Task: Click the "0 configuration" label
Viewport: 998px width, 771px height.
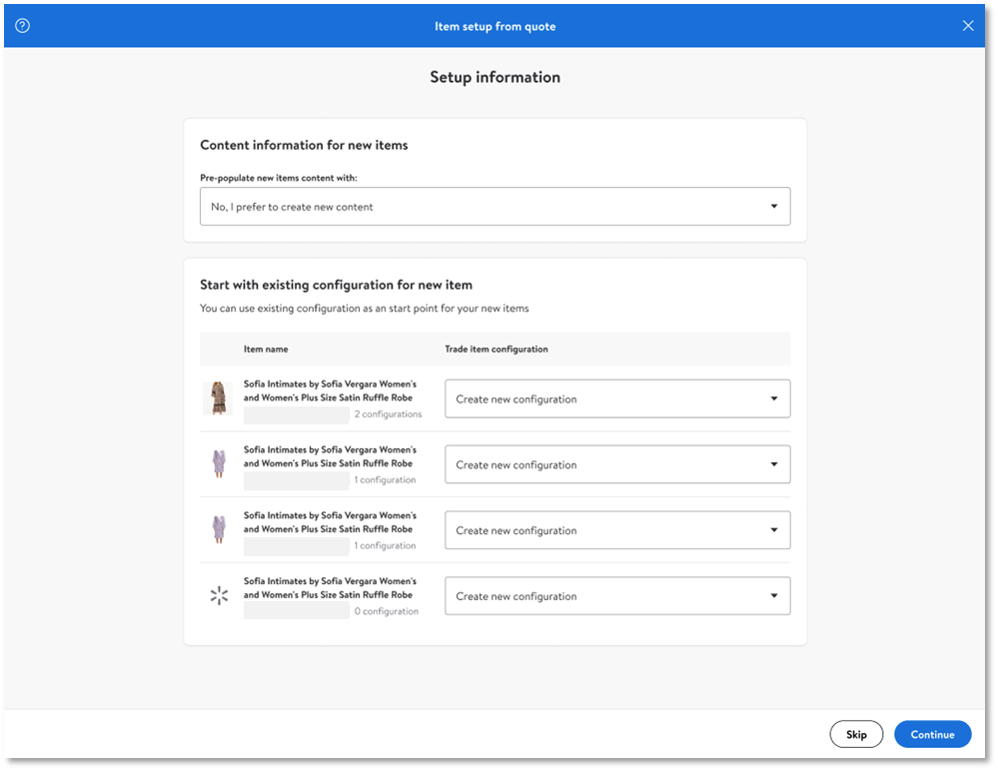Action: pos(386,611)
